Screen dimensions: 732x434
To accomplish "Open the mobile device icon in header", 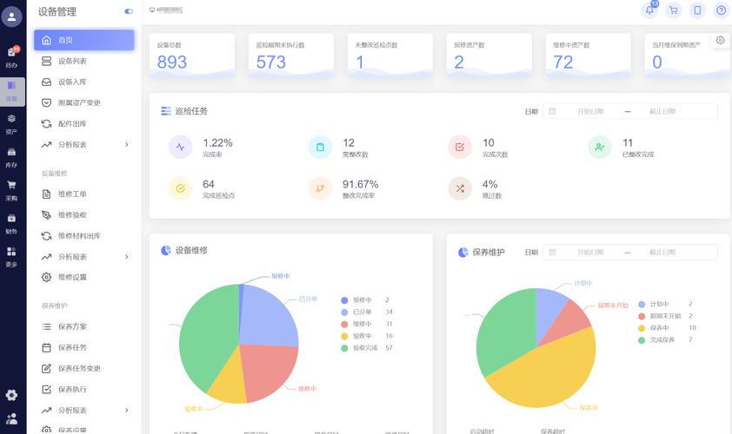I will (697, 10).
